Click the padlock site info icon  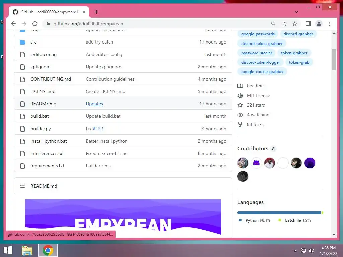(x=48, y=24)
